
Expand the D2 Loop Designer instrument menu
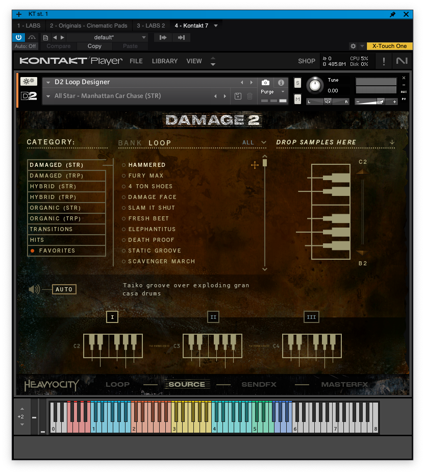point(48,82)
